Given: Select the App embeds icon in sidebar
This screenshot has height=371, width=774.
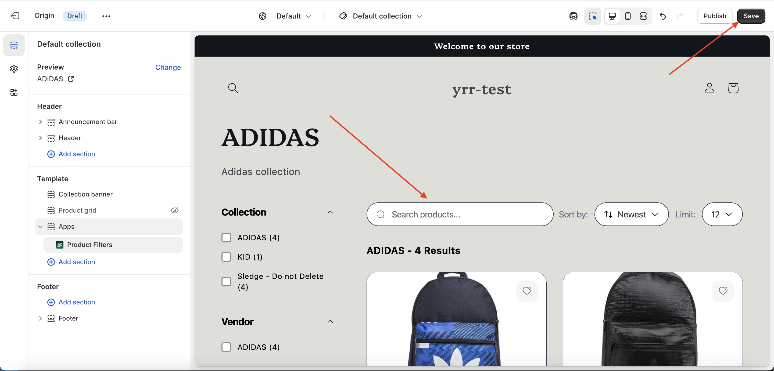Looking at the screenshot, I should (x=14, y=92).
